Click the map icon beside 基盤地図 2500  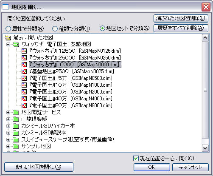coord(24,71)
